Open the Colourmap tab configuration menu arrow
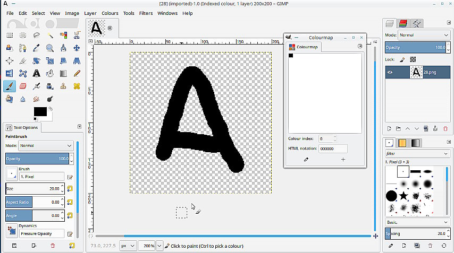 click(x=360, y=46)
